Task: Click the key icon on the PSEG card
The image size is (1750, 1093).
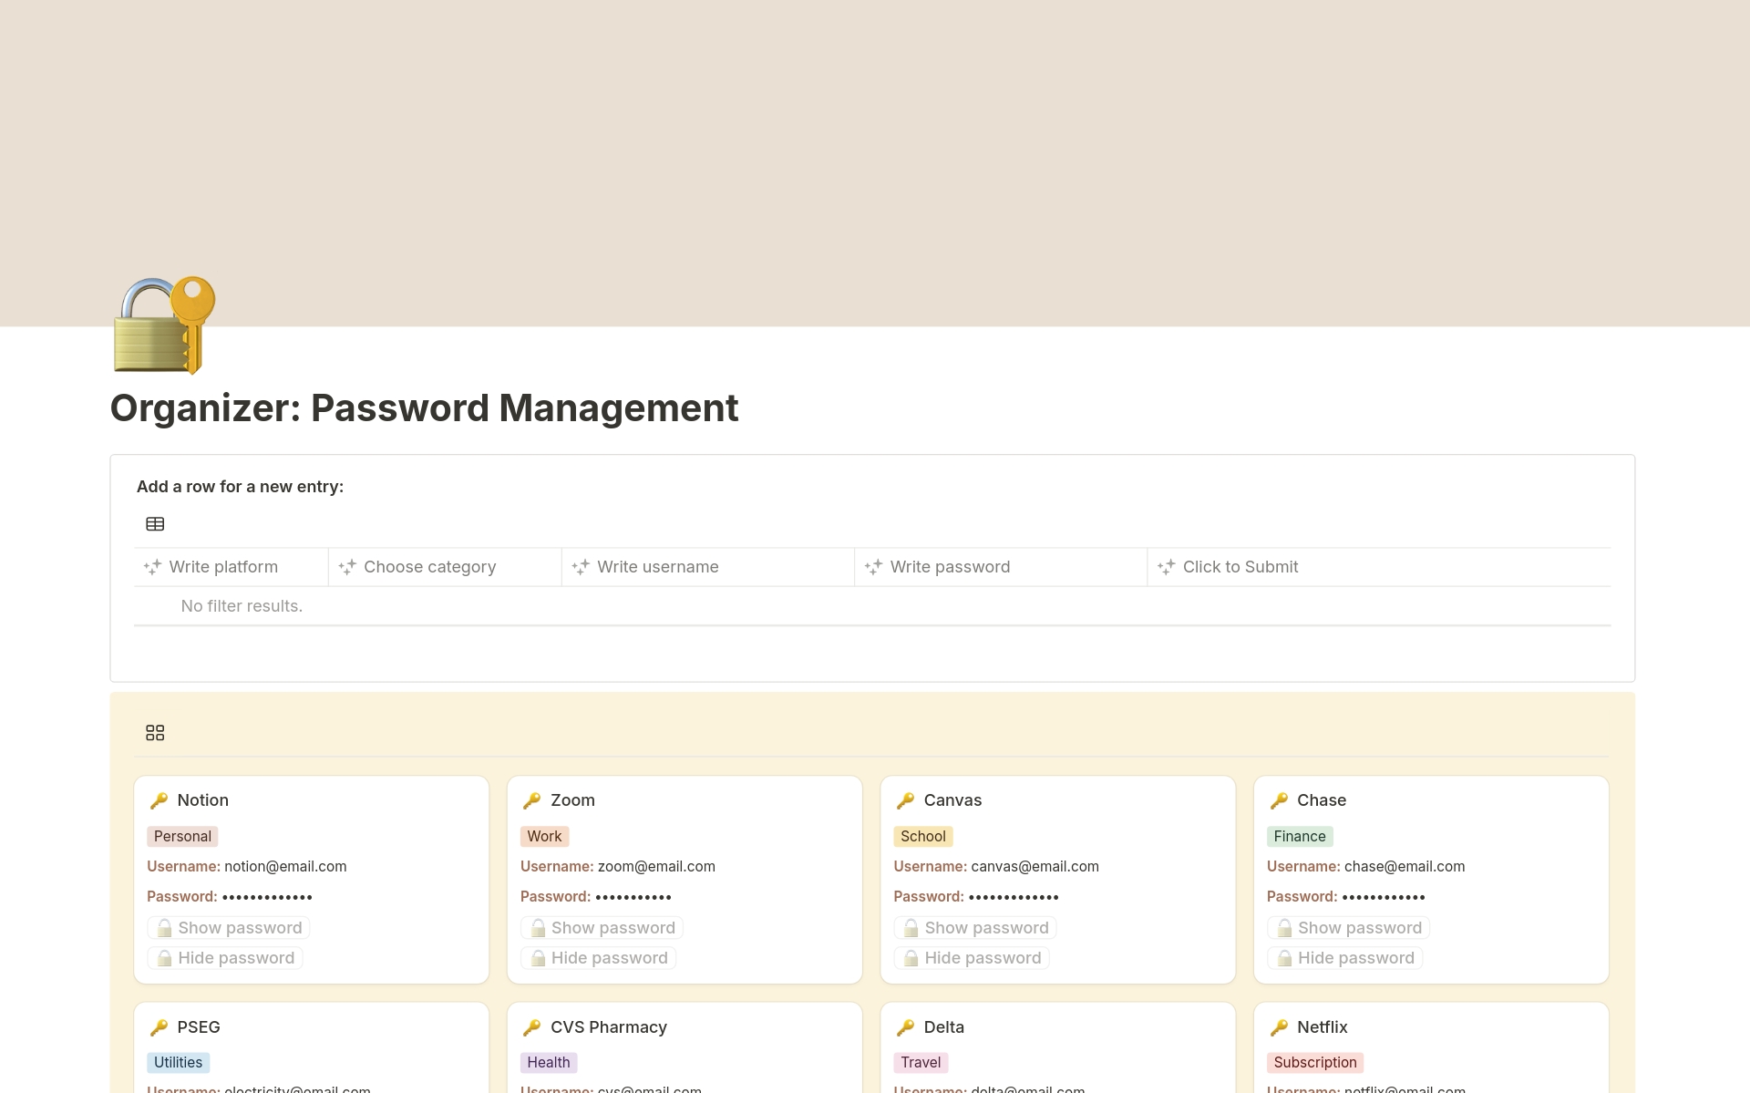Action: click(159, 1027)
